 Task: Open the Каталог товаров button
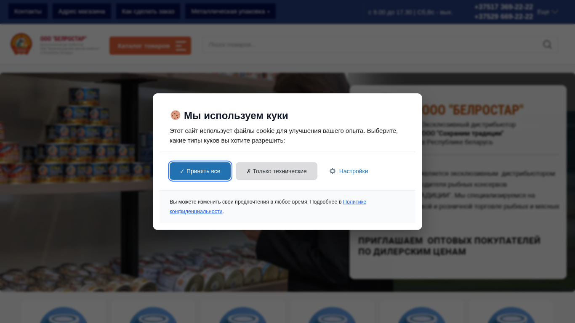coord(150,46)
